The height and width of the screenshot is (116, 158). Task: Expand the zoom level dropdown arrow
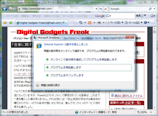point(151,112)
